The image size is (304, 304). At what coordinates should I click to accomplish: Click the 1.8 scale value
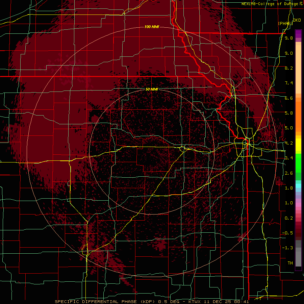click(289, 188)
